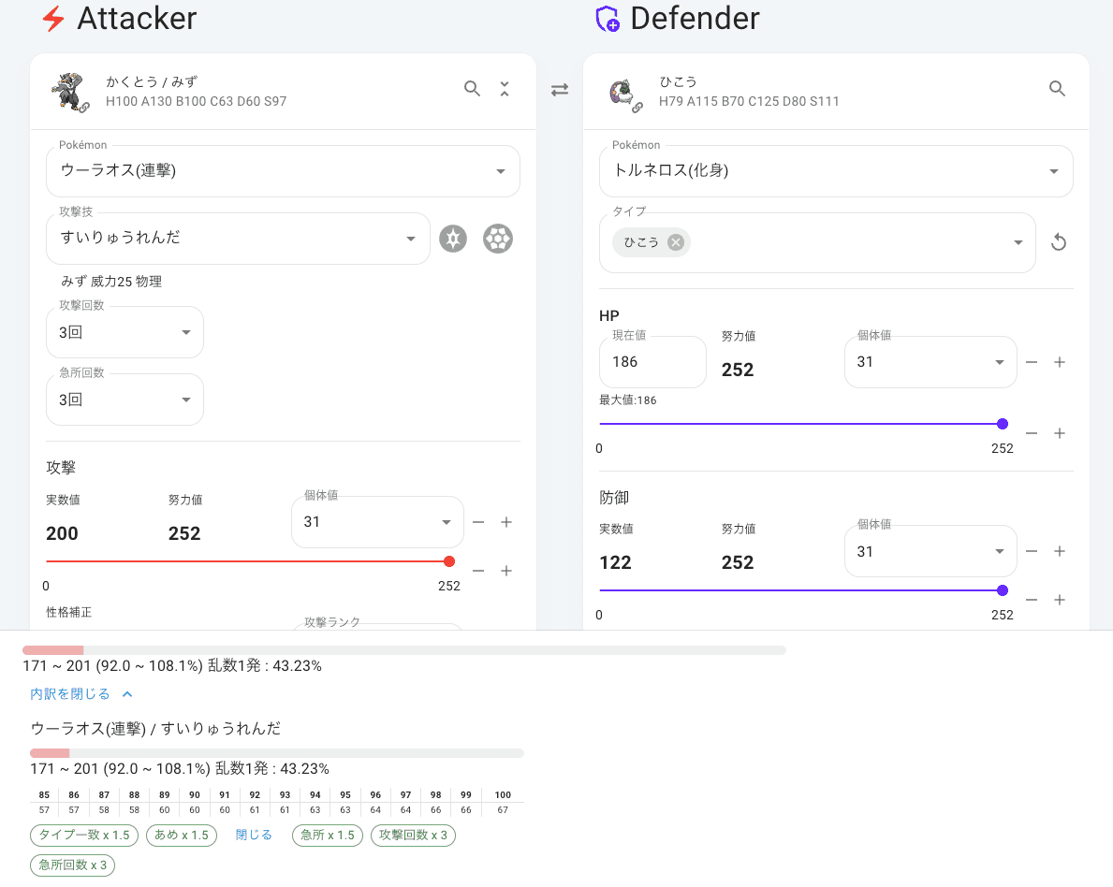Toggle the hexagon-pattern icon next to the move selector

coord(498,239)
